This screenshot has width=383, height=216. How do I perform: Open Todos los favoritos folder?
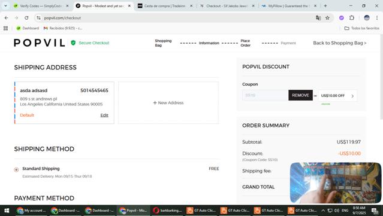[x=362, y=28]
